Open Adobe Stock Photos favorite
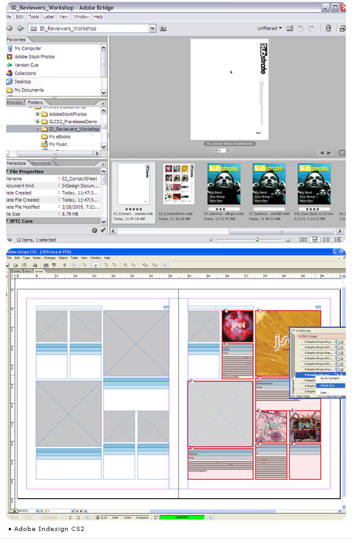This screenshot has width=352, height=544. 34,56
